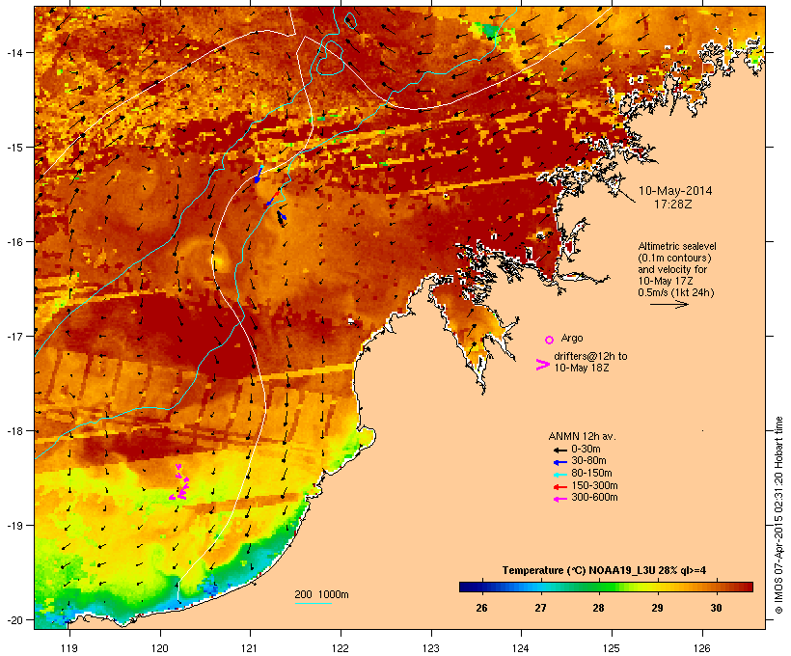Click the 0-30m depth label
Viewport: 791px width, 656px height.
point(586,450)
